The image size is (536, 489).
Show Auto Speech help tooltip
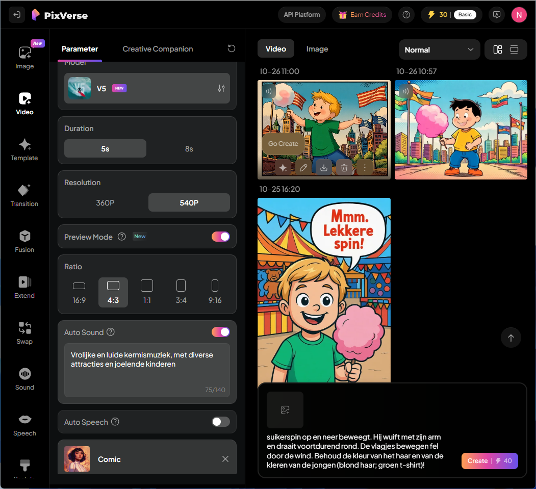(x=115, y=422)
